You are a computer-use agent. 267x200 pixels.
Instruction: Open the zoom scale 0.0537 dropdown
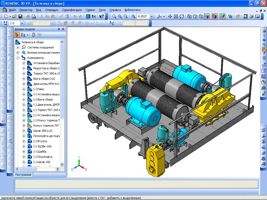click(x=151, y=16)
